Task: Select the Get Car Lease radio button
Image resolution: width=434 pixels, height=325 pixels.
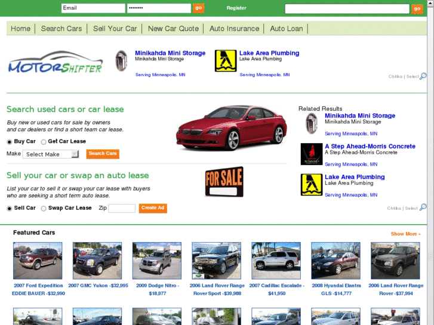Action: [44, 142]
